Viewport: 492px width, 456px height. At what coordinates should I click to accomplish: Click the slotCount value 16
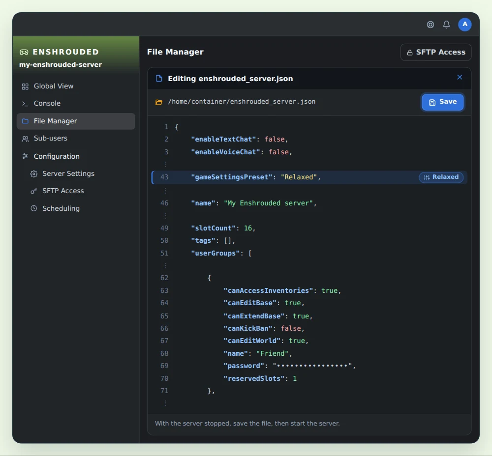click(x=248, y=228)
